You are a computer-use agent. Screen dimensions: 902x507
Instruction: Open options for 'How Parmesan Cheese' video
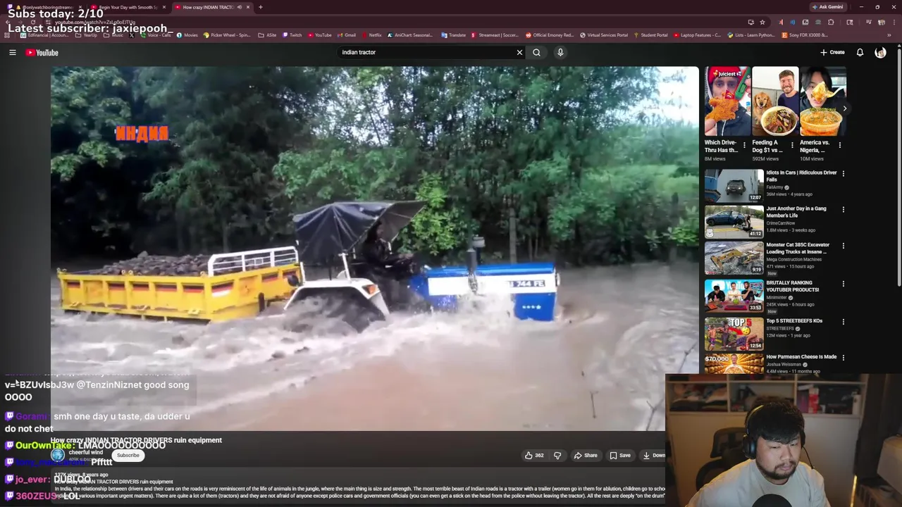coord(843,358)
